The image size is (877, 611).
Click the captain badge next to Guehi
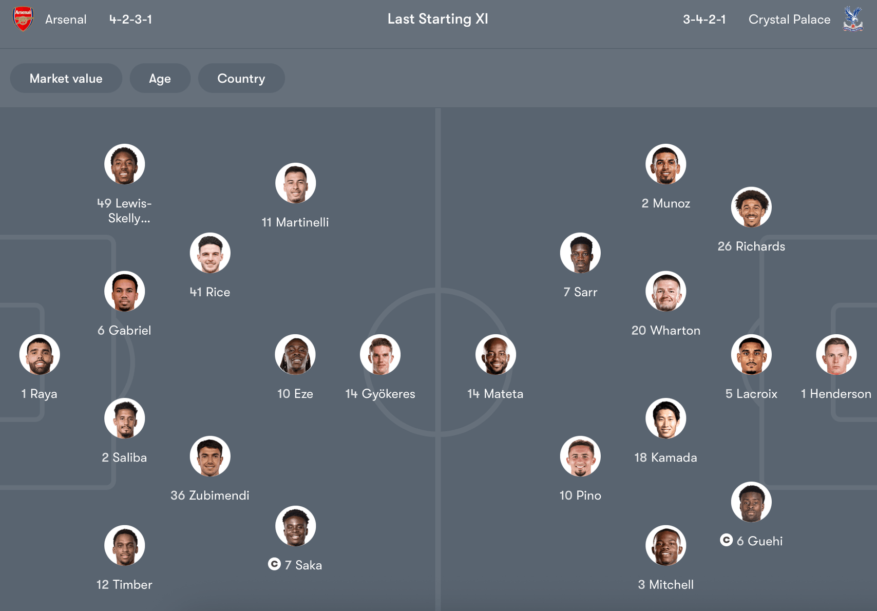point(726,540)
